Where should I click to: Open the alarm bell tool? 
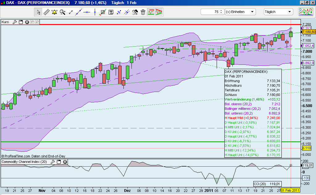point(54,12)
